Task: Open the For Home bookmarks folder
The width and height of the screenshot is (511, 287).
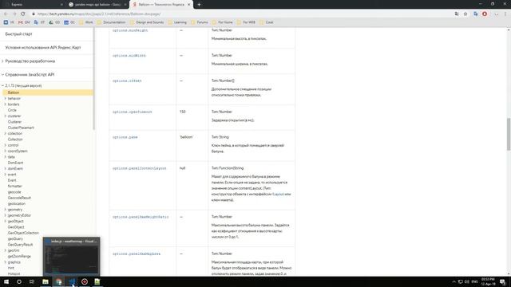Action: pos(222,22)
